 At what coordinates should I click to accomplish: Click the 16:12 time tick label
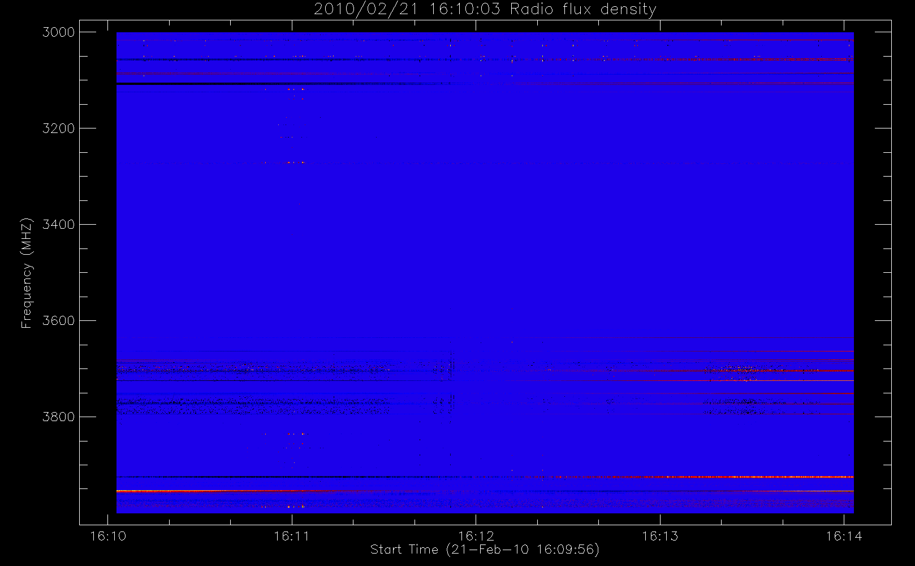click(476, 536)
